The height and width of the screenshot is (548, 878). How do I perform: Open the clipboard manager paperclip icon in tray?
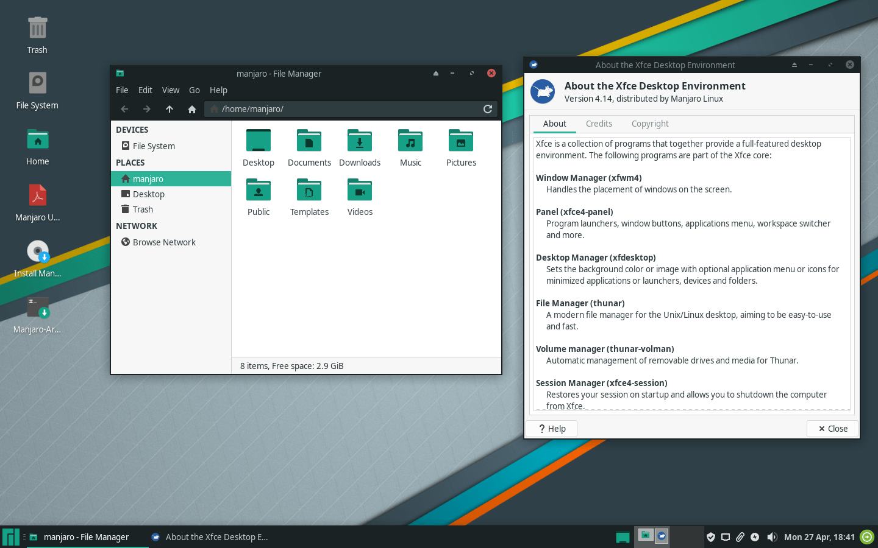pyautogui.click(x=740, y=537)
